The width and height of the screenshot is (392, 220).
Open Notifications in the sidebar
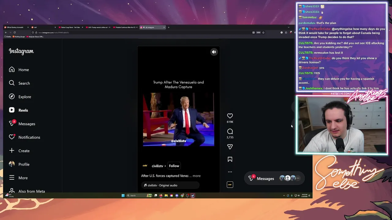24,137
